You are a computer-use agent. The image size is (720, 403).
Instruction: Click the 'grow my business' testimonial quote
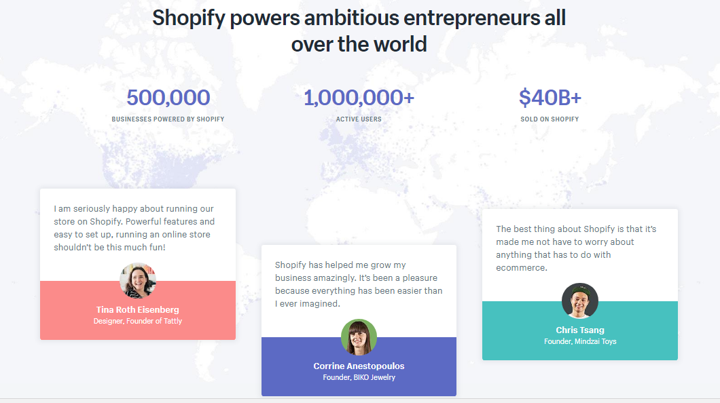pos(359,284)
